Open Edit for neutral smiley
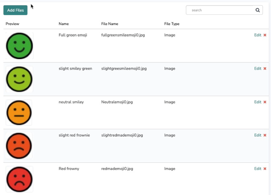The image size is (271, 195). coord(257,102)
